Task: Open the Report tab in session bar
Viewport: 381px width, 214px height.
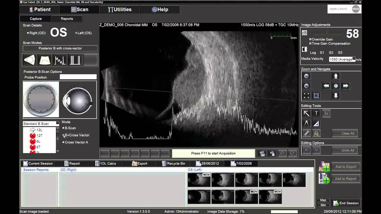Action: (72, 163)
